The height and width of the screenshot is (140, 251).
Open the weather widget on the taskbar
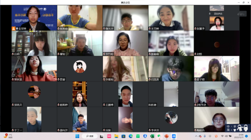7,136
